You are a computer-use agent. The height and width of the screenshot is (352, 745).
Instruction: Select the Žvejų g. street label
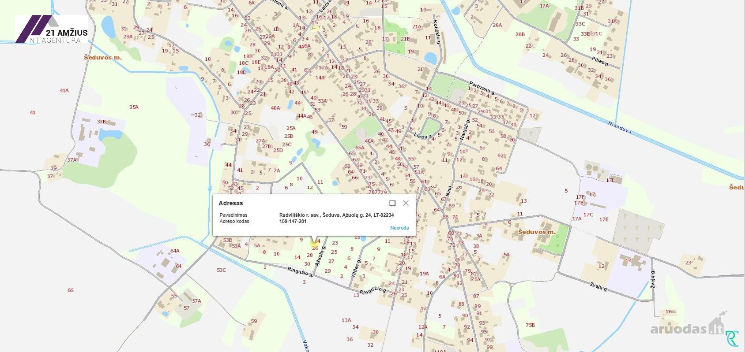[x=598, y=286]
